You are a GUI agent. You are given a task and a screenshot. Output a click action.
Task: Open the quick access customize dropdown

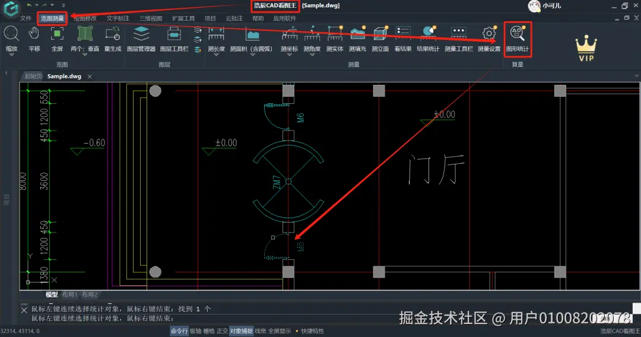[x=63, y=5]
